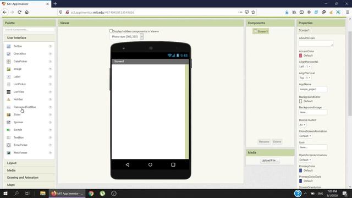Screen dimensions: 352x198
Task: Pick the TimePicker component icon
Action: coord(9,145)
